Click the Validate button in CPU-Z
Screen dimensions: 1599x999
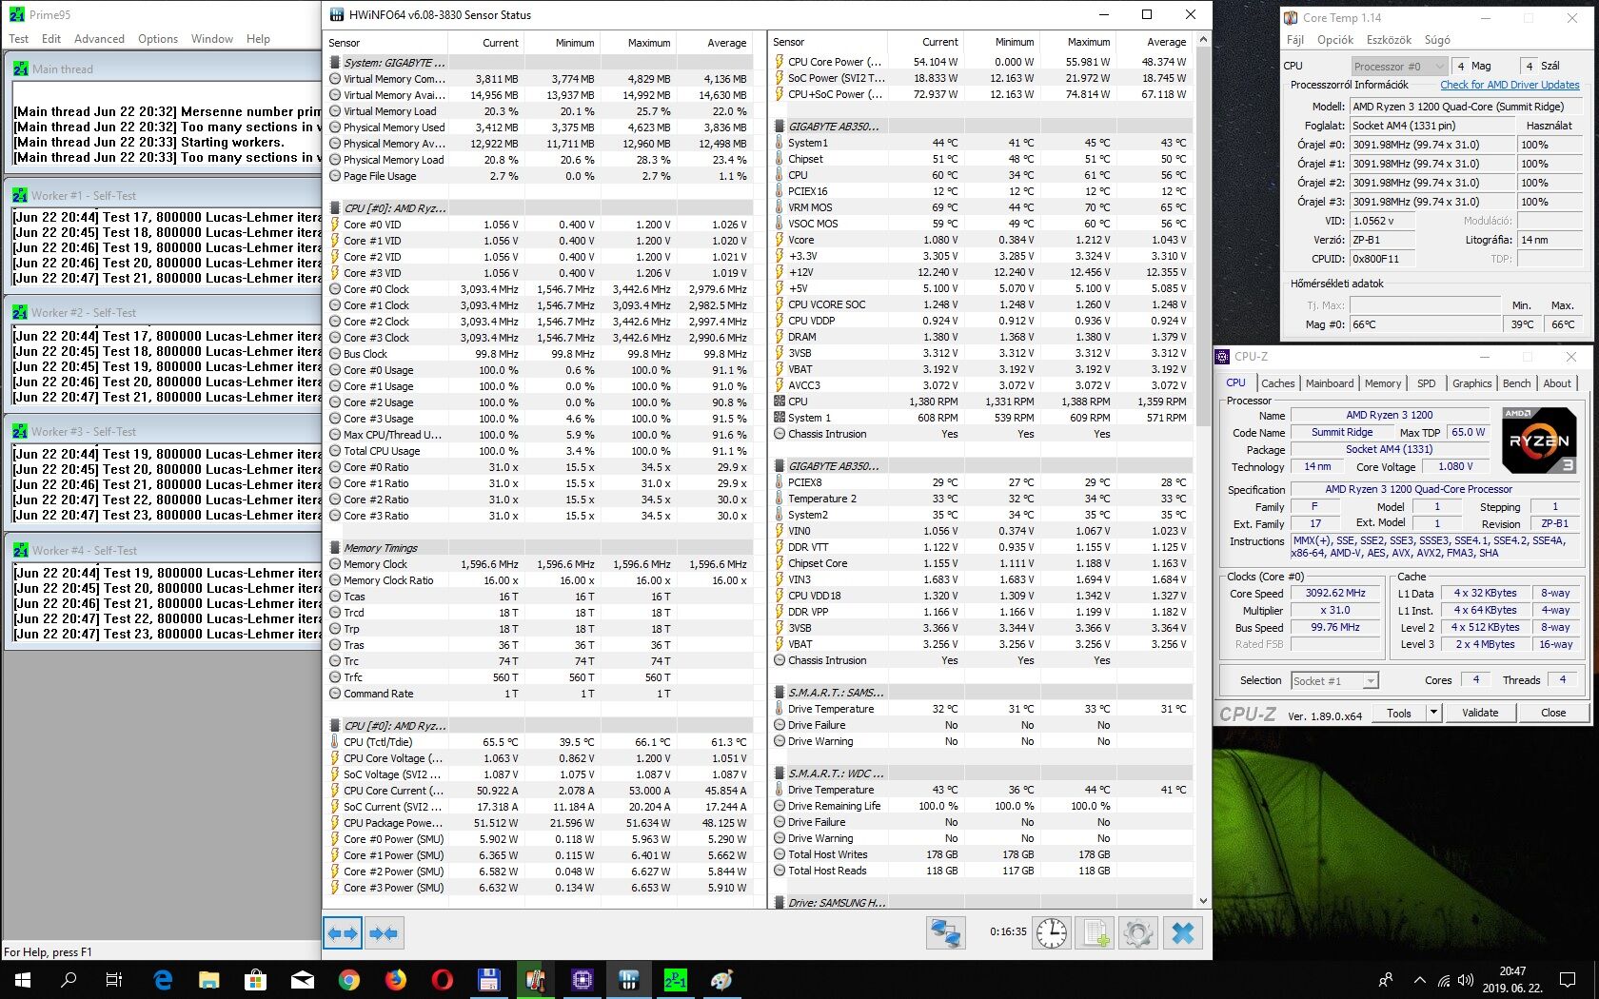1479,713
